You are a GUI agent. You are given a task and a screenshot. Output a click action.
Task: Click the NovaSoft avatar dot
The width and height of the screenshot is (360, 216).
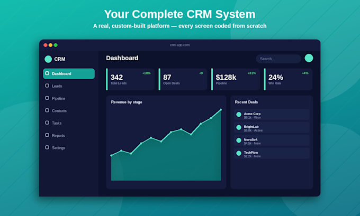click(239, 140)
